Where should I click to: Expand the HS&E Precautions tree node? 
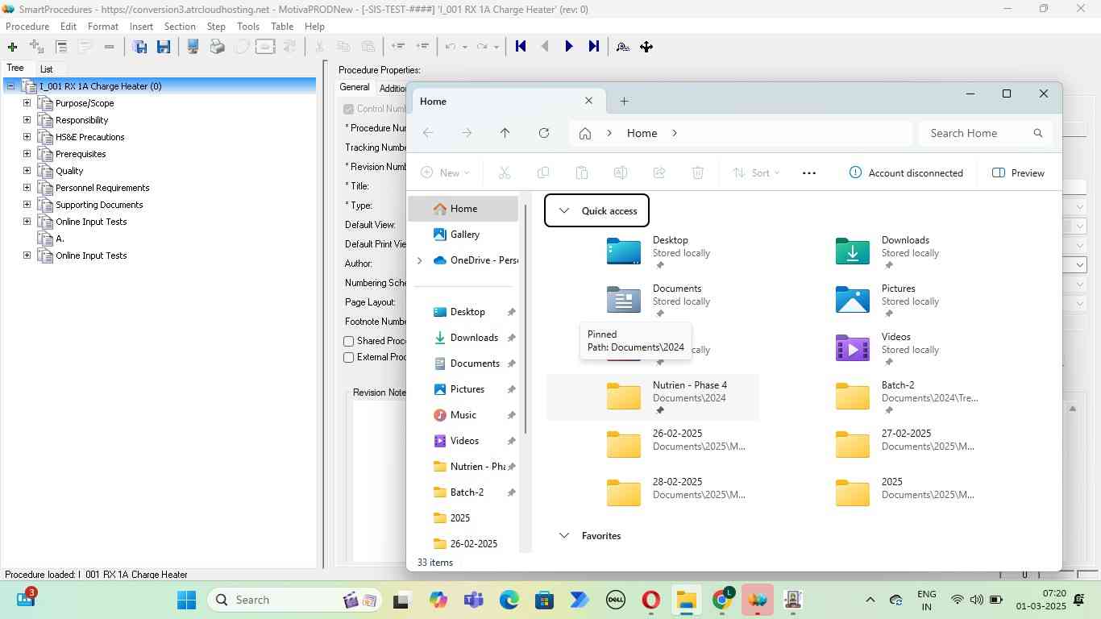click(x=27, y=137)
